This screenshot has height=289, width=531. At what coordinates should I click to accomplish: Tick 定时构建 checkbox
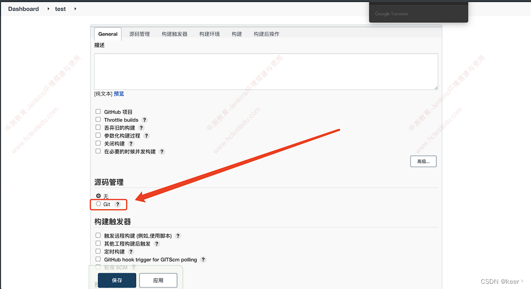[x=98, y=251]
